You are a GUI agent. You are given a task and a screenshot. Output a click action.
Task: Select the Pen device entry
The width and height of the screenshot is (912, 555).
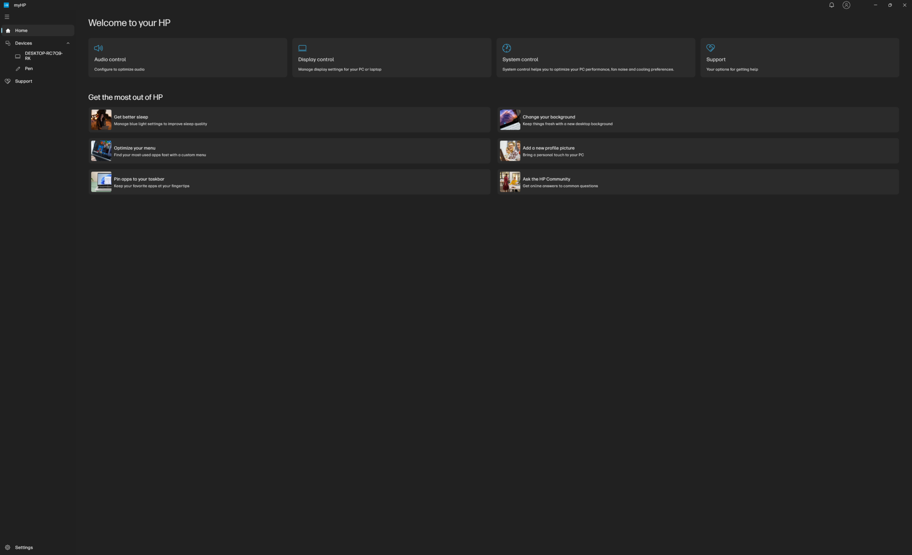pos(28,68)
